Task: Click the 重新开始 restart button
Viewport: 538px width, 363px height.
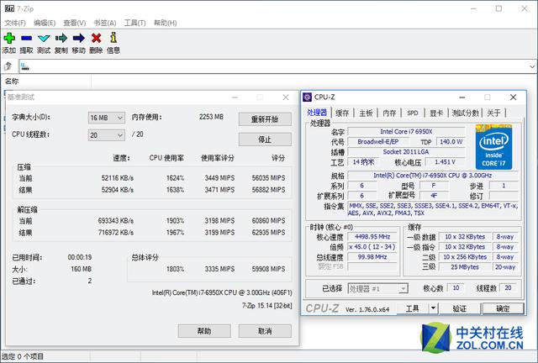Action: (x=265, y=119)
